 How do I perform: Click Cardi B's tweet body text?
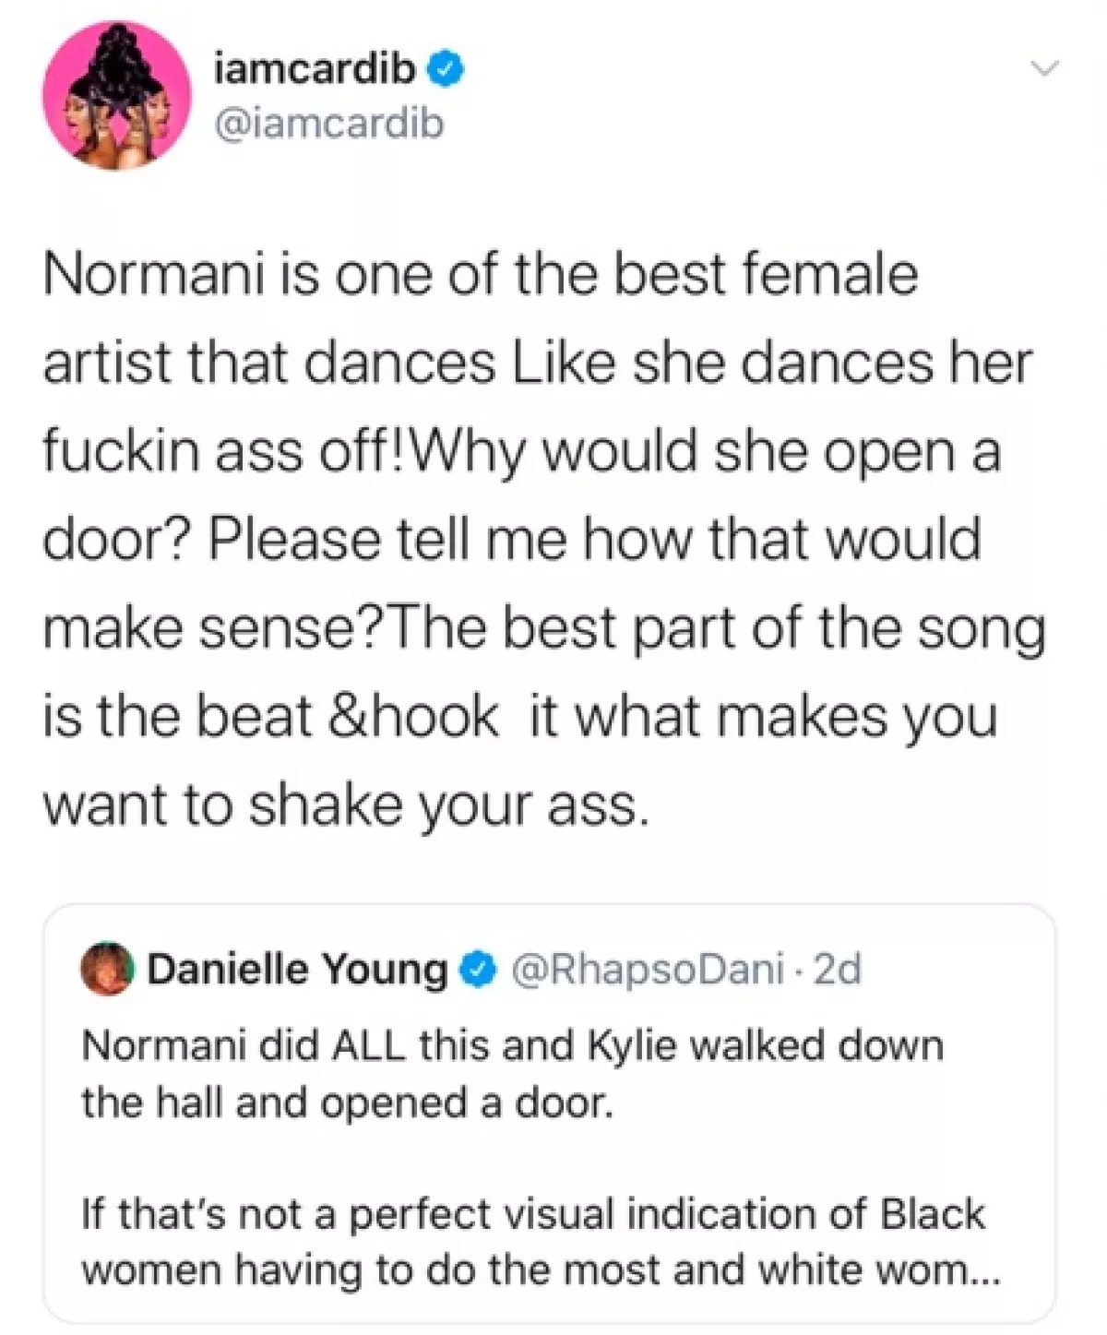[x=535, y=535]
